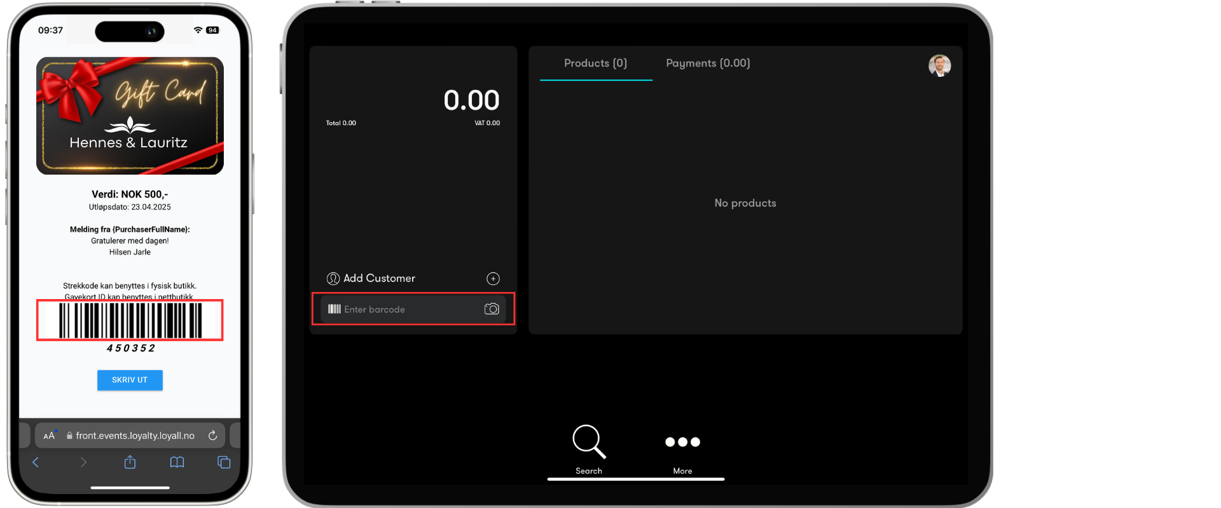
Task: Tap the 09:37 clock on phone
Action: [50, 30]
